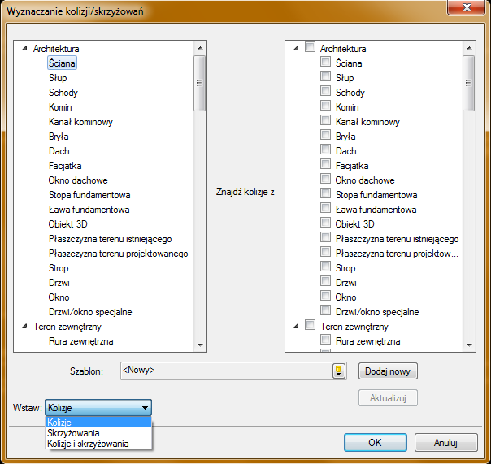Check the Ława fundamentowa checkbox
Viewport: 491px width, 464px height.
coord(326,208)
